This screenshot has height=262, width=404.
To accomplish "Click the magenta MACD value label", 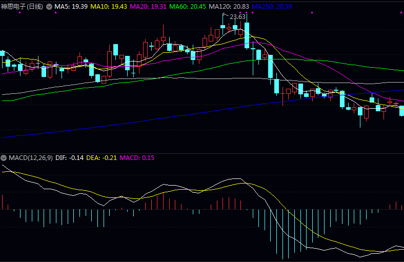I will tap(137, 157).
